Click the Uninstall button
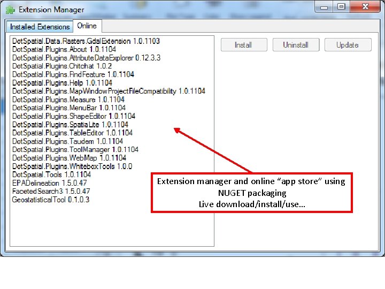Screen dimensions: 385x289 (296, 45)
